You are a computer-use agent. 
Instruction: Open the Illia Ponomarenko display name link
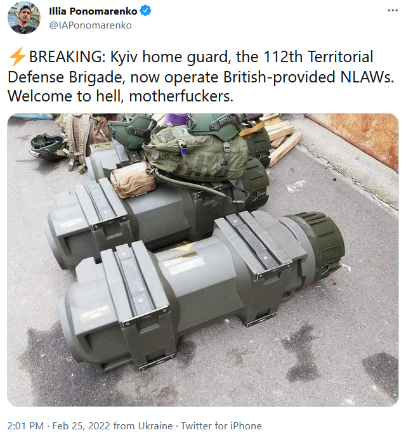point(93,11)
